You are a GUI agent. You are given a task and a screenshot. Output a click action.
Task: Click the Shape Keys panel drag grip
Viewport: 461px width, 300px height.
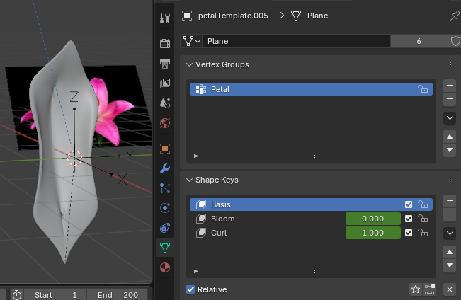pyautogui.click(x=454, y=180)
